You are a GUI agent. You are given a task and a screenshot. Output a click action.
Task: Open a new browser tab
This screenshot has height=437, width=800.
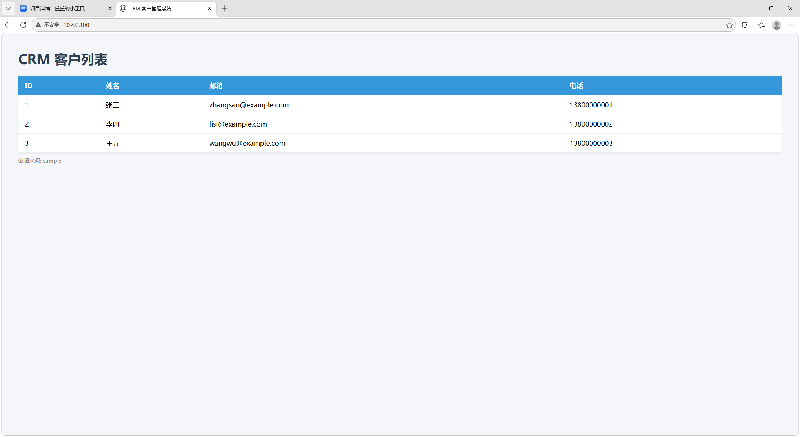pos(225,8)
